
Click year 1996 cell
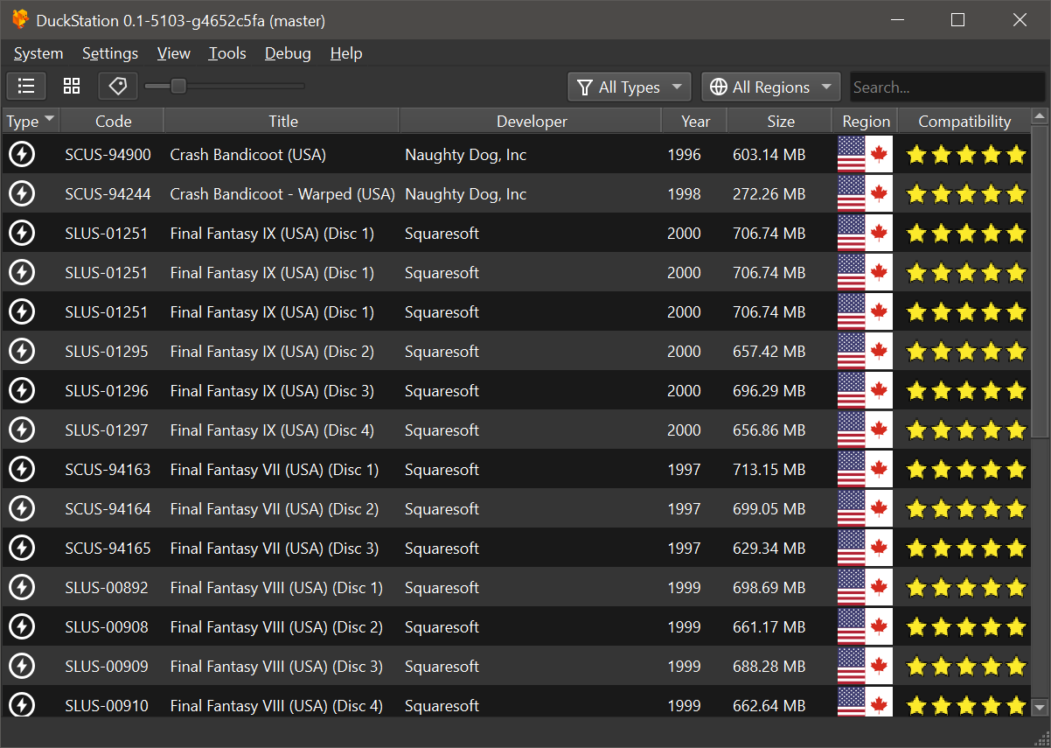pos(684,155)
